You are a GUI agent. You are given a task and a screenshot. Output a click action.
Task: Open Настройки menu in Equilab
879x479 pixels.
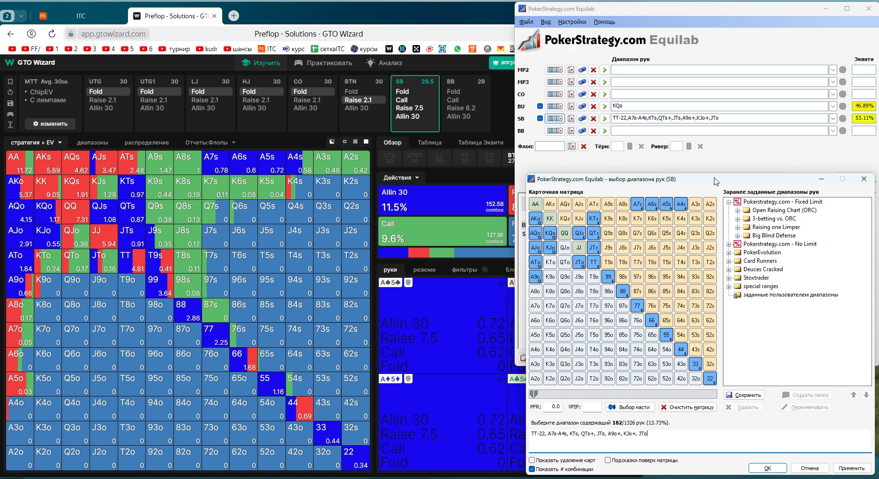(572, 22)
